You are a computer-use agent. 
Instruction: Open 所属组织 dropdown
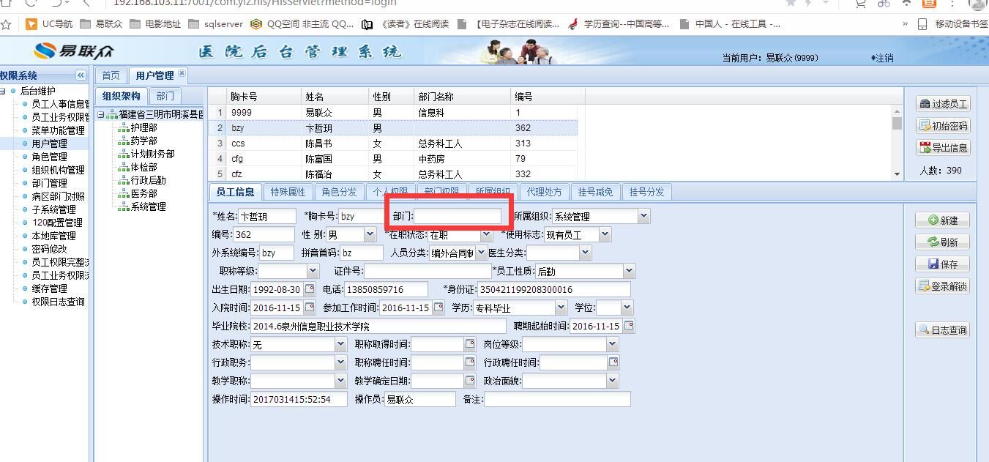pyautogui.click(x=643, y=216)
